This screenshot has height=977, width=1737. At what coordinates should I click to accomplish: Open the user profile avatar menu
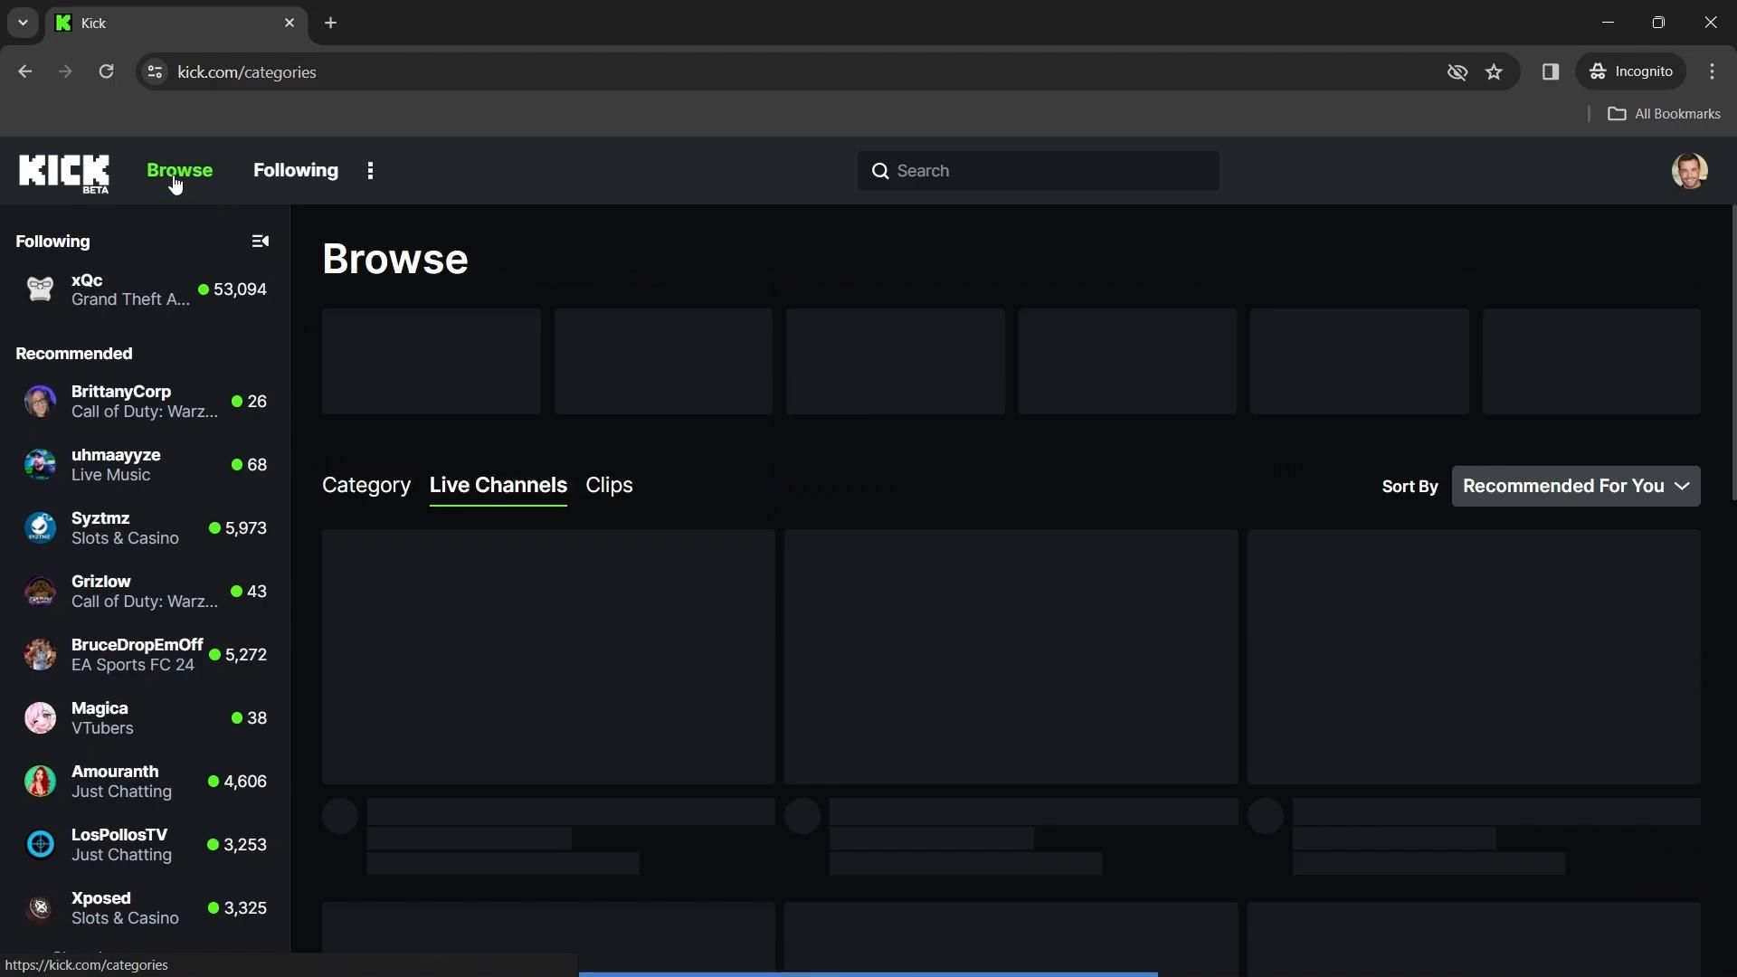[1688, 171]
